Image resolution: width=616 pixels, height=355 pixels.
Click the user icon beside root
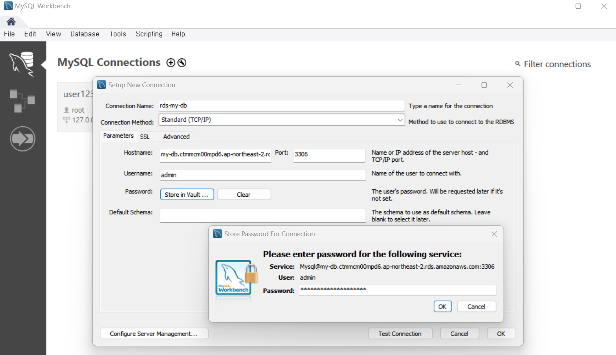(66, 110)
